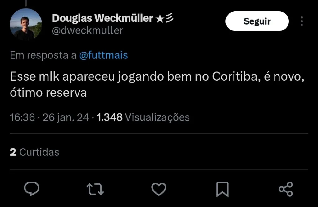
Task: Click the tweet text mentioning Coritiba
Action: [x=157, y=77]
